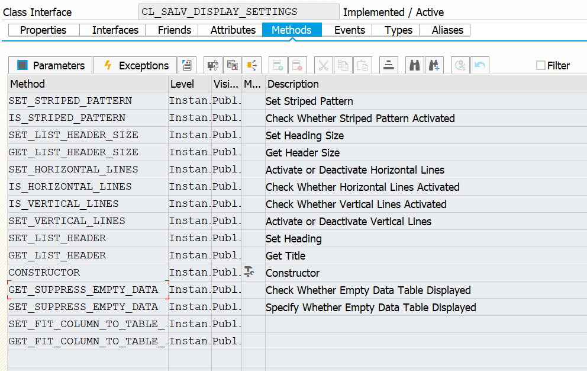This screenshot has width=587, height=371.
Task: Click the 'Set Heading' description cell
Action: (426, 239)
